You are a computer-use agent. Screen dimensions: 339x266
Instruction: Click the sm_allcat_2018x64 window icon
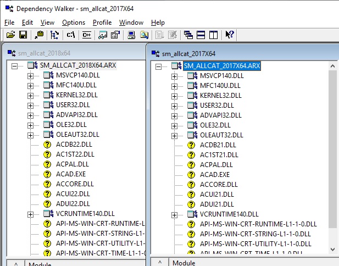12,53
